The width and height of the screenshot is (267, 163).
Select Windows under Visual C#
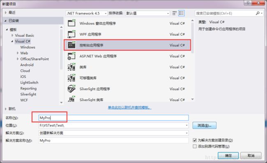[28, 47]
